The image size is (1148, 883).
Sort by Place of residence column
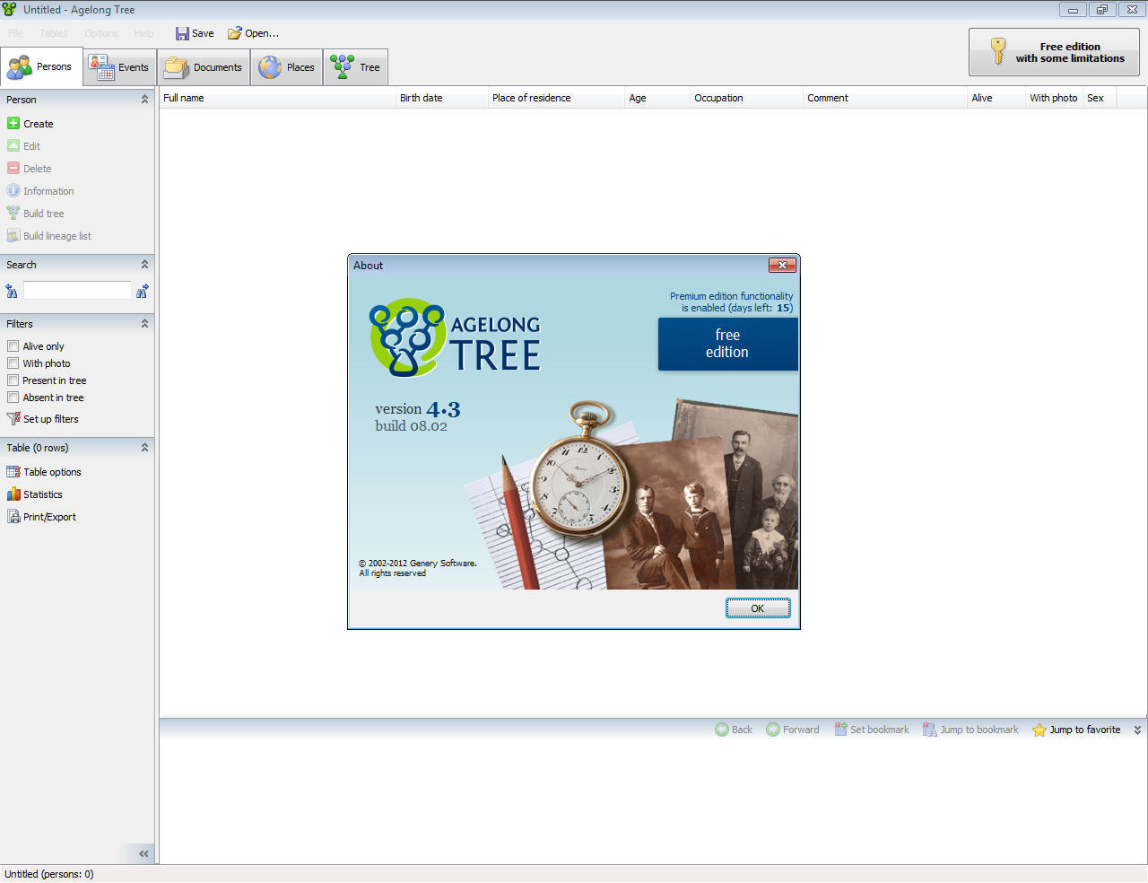point(556,98)
